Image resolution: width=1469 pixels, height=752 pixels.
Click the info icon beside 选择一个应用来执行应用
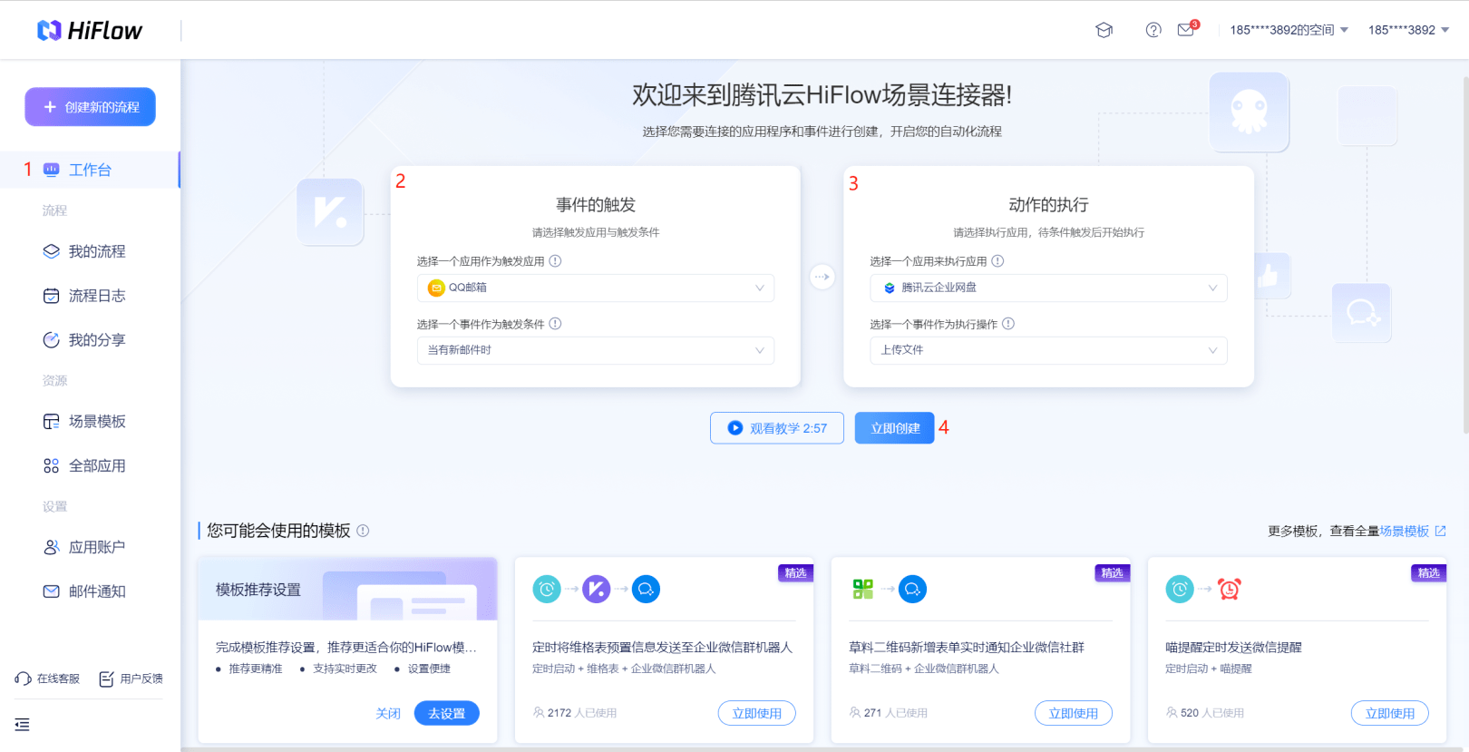[997, 261]
